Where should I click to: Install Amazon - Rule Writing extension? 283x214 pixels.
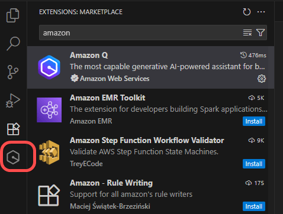point(254,206)
